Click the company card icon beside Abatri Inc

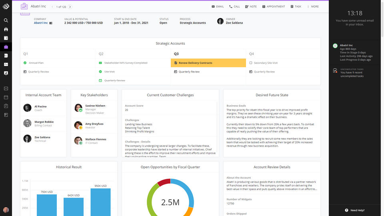(51, 23)
